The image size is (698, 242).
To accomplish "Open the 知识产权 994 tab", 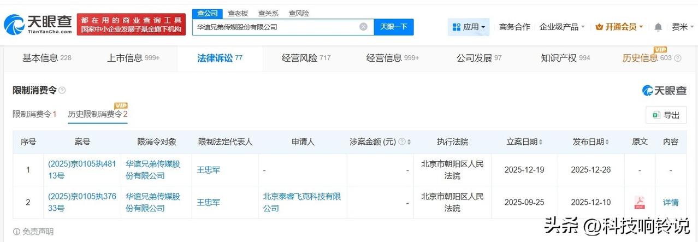I will [x=565, y=58].
